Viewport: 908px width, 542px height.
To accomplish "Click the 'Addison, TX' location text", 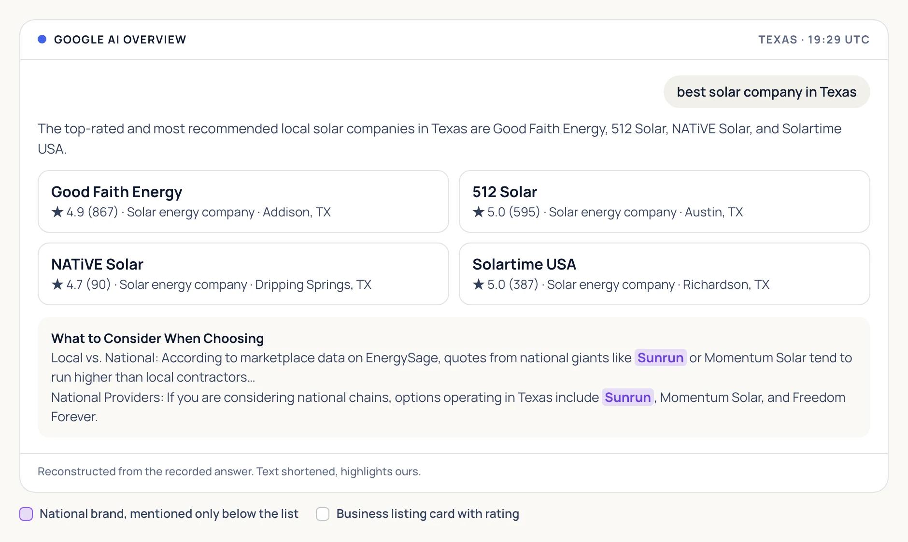I will click(297, 212).
